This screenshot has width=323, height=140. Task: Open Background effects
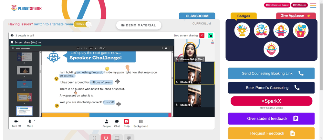point(141,123)
